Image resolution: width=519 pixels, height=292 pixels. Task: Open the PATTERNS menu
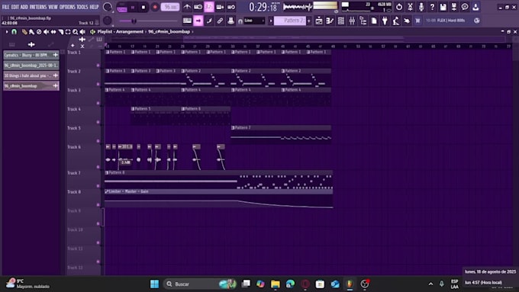[x=38, y=7]
